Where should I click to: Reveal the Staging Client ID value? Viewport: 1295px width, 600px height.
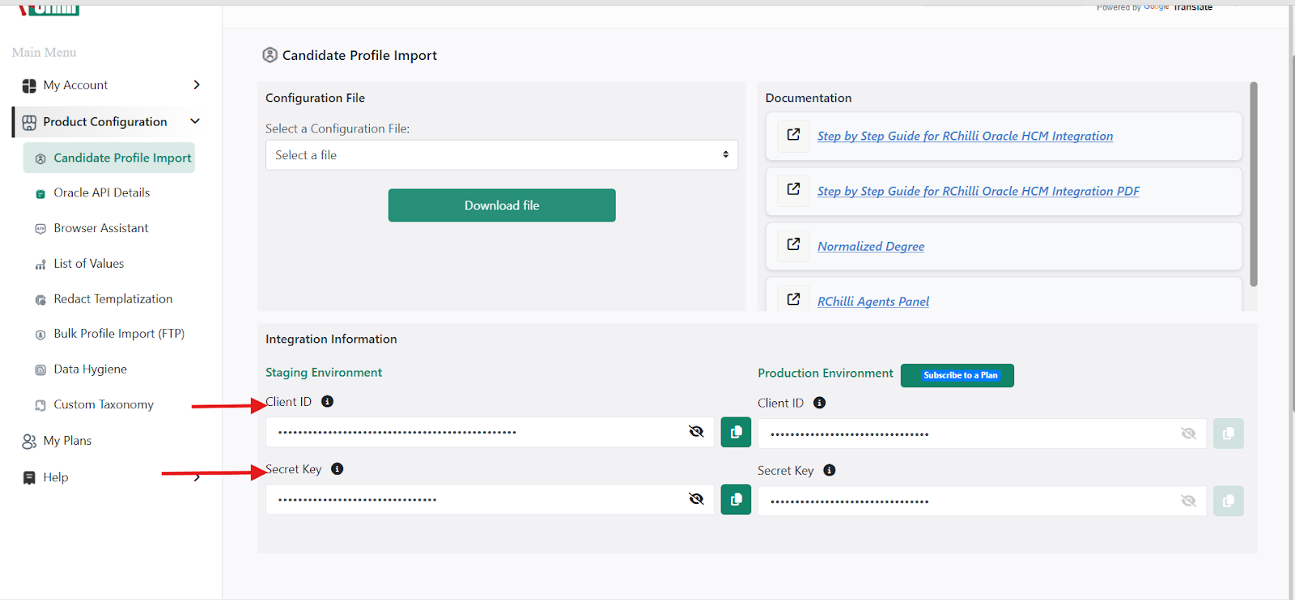click(696, 432)
